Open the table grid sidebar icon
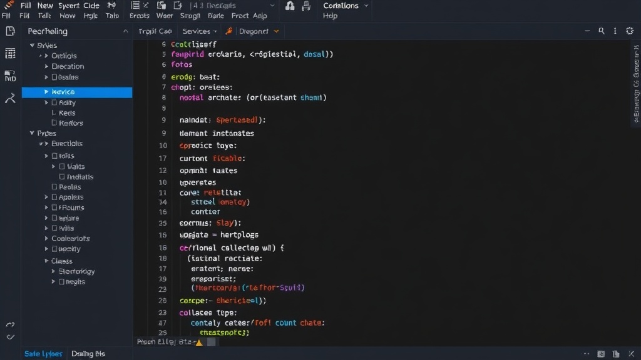641x360 pixels. click(10, 53)
